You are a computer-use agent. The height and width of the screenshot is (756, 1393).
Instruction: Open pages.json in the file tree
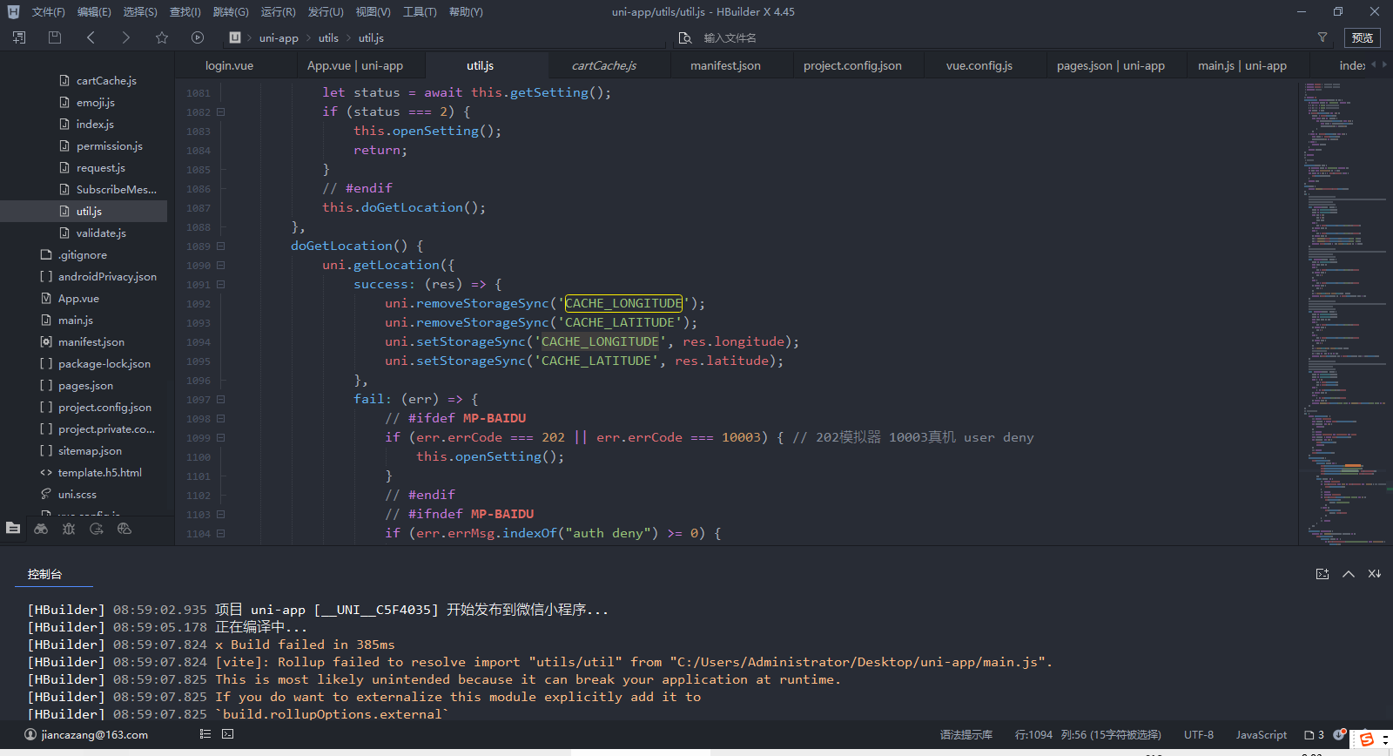(x=85, y=385)
